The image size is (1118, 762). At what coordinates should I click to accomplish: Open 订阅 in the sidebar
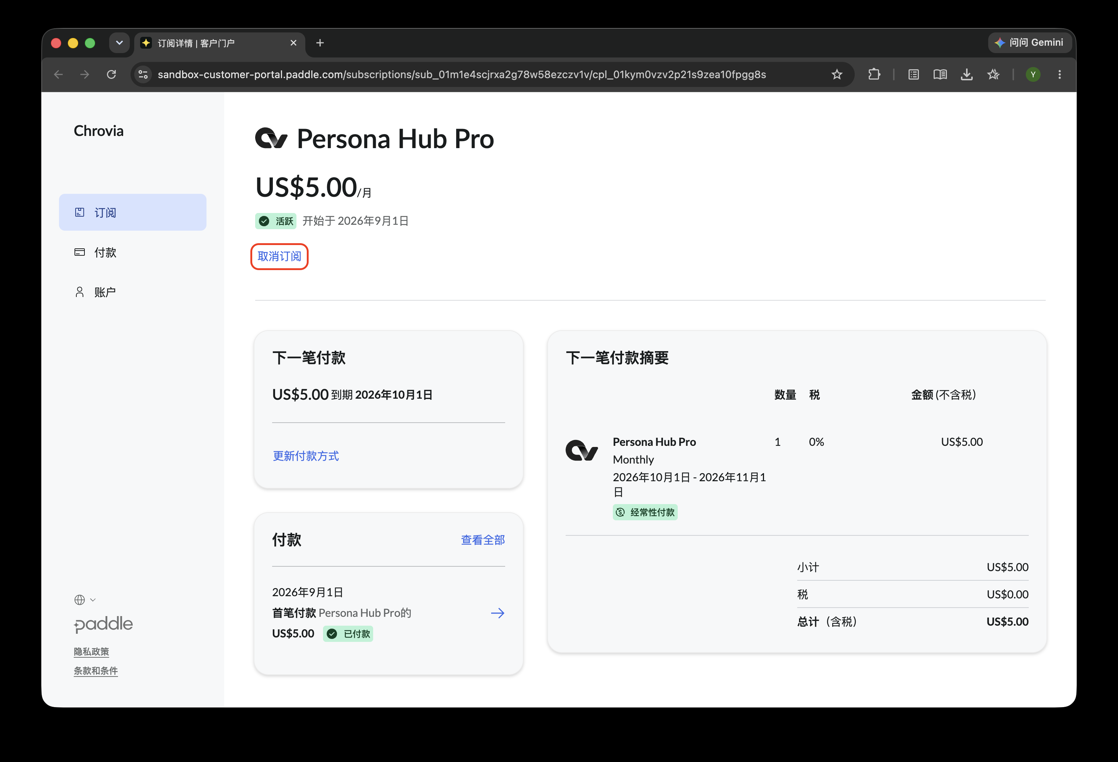[x=133, y=212]
